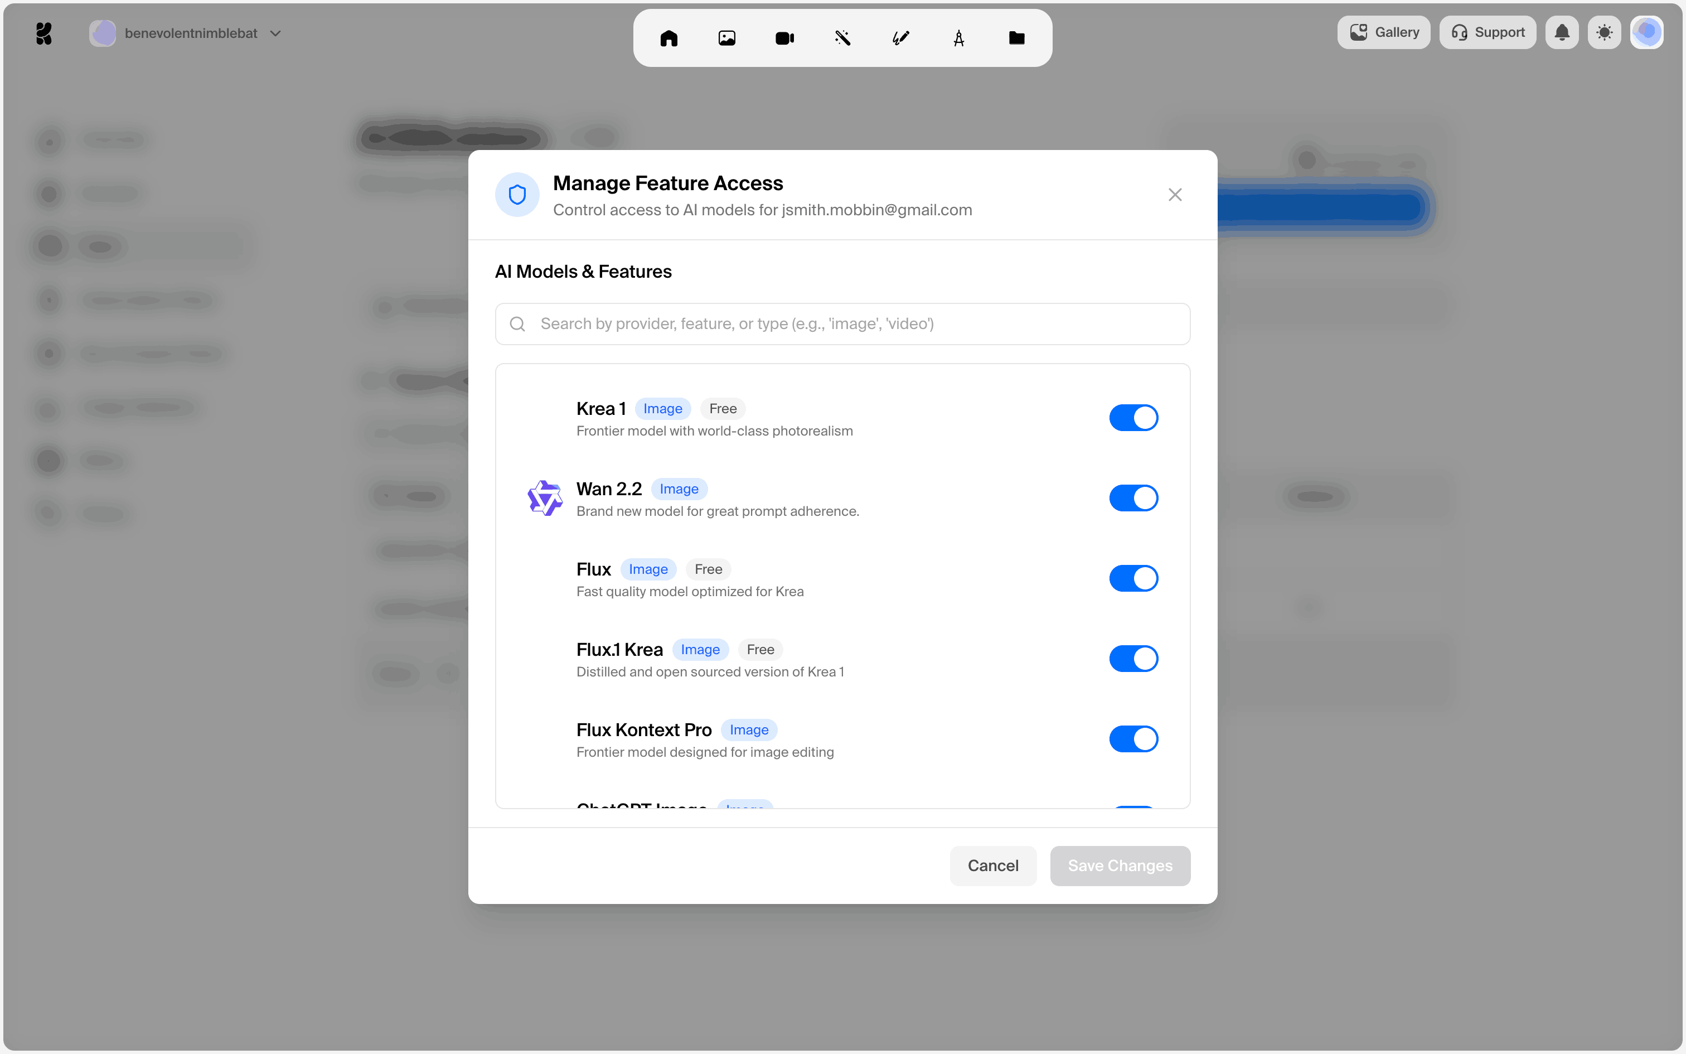The height and width of the screenshot is (1054, 1686).
Task: Open the user profile avatar menu
Action: [1646, 33]
